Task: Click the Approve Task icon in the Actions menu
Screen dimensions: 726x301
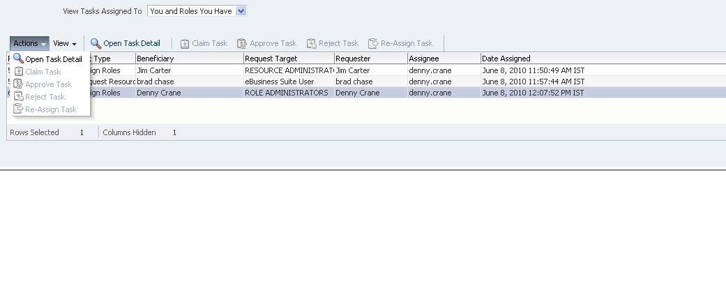Action: pos(18,84)
